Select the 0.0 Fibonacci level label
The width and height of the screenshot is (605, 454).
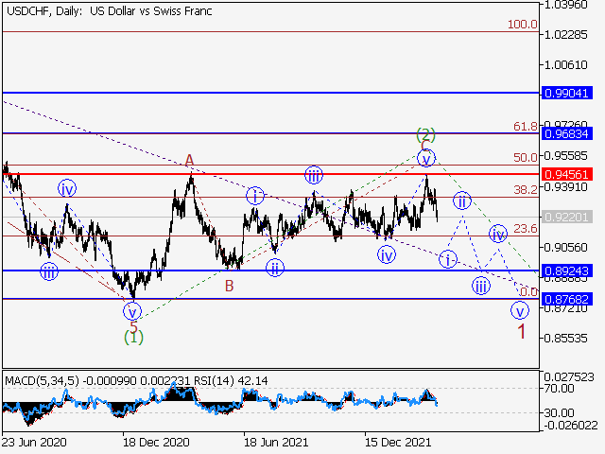point(528,291)
